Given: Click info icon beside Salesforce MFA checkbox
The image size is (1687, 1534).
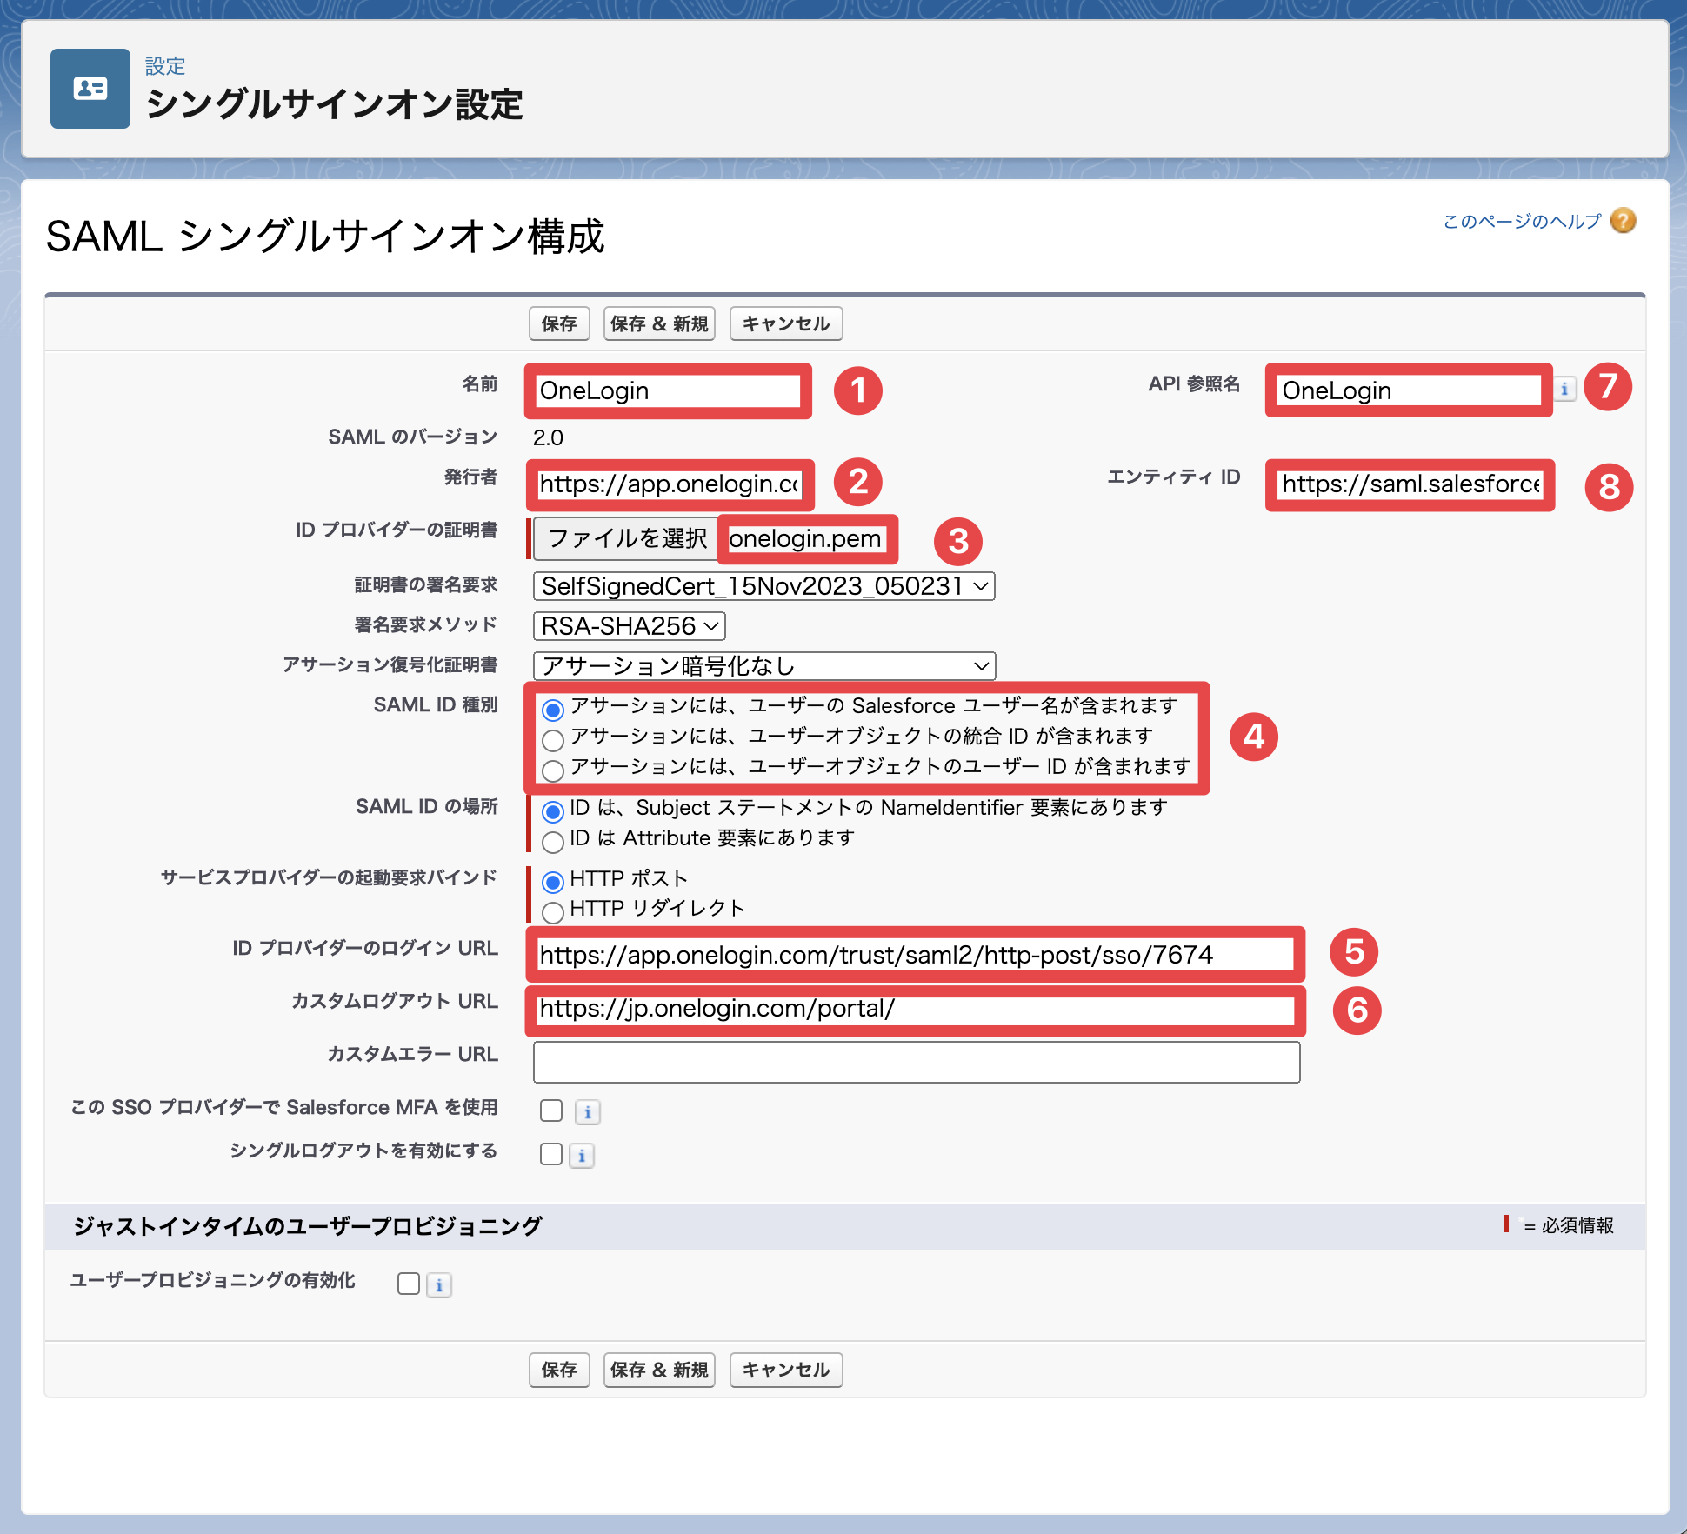Looking at the screenshot, I should 588,1112.
